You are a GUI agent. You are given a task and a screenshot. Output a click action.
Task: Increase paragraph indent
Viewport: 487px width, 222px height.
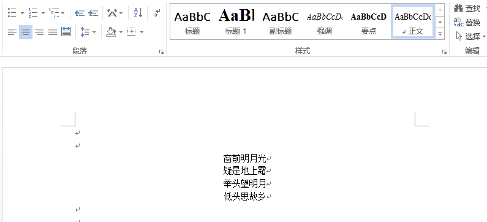click(93, 13)
